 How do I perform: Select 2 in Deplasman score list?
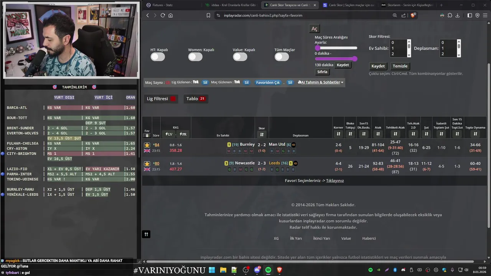pos(448,54)
